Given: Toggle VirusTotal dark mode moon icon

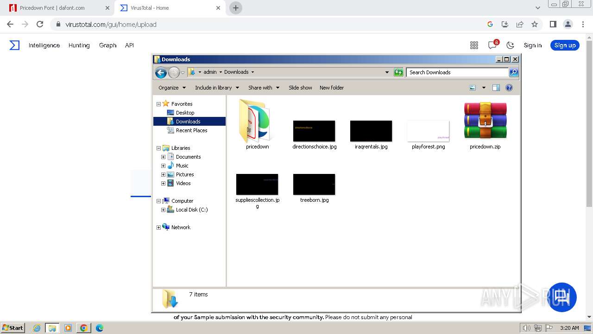Looking at the screenshot, I should (510, 45).
